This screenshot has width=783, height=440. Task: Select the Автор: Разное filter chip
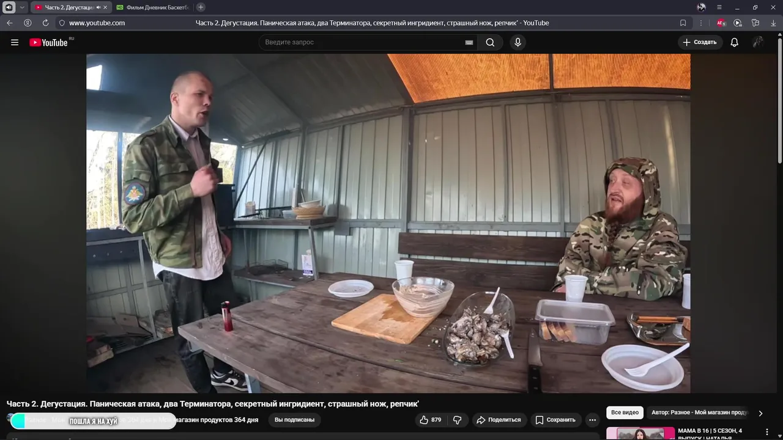click(699, 413)
